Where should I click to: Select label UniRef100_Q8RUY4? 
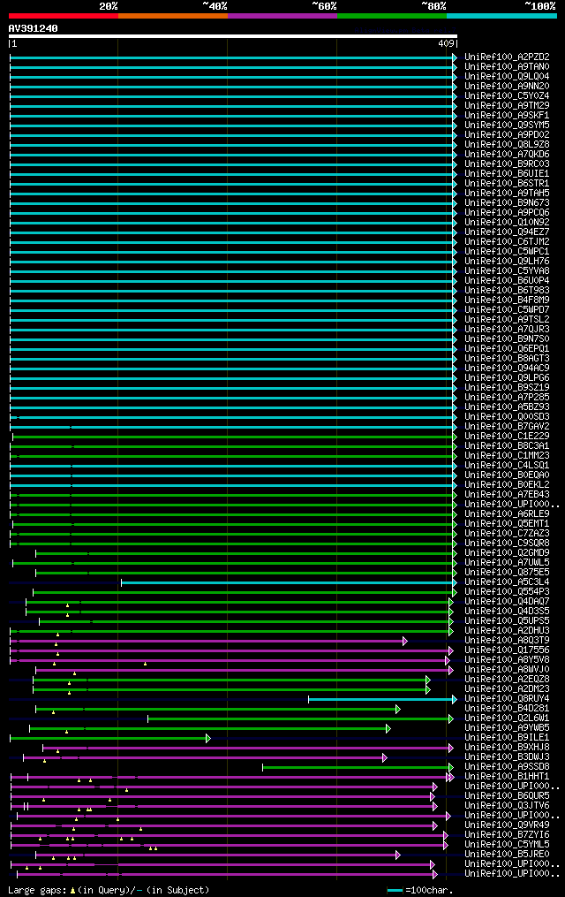[507, 699]
